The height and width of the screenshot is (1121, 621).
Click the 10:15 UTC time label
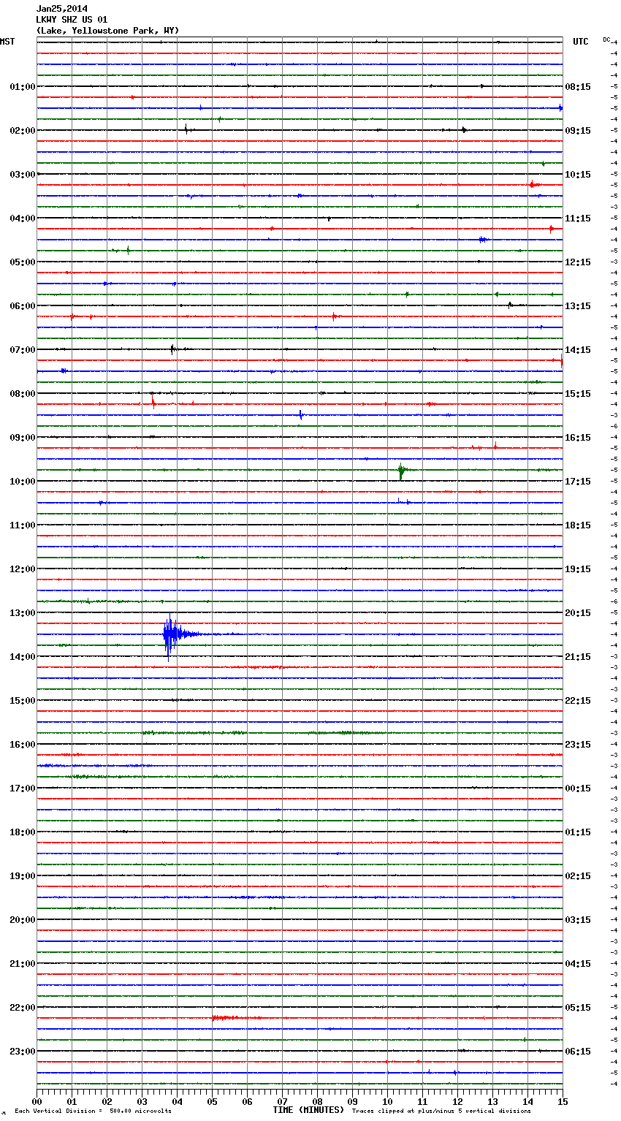pos(578,175)
